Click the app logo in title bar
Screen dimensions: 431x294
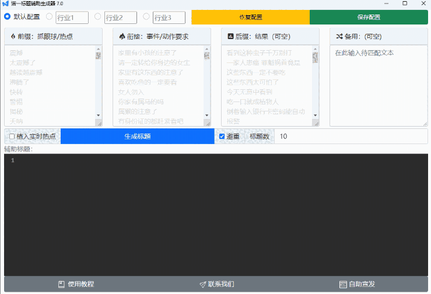point(5,3)
